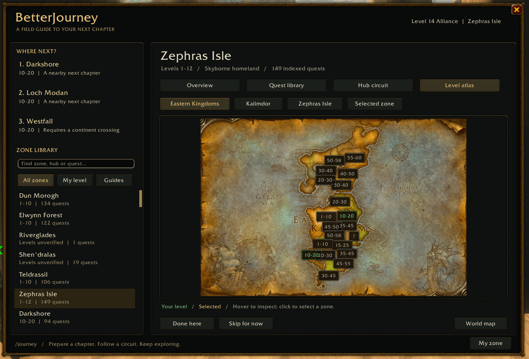529x359 pixels.
Task: Select Dun Morogh in the zone library
Action: tap(75, 199)
